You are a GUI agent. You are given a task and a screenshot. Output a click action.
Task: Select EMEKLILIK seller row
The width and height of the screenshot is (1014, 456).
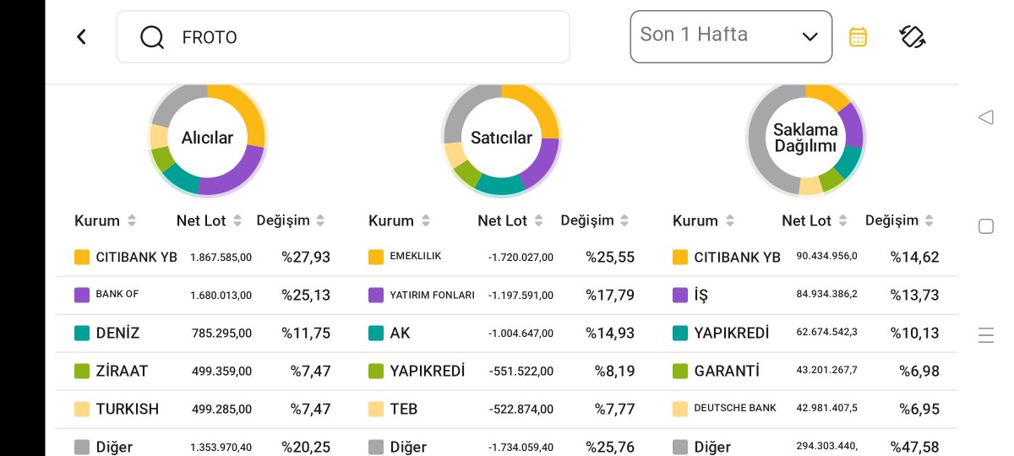coord(503,257)
